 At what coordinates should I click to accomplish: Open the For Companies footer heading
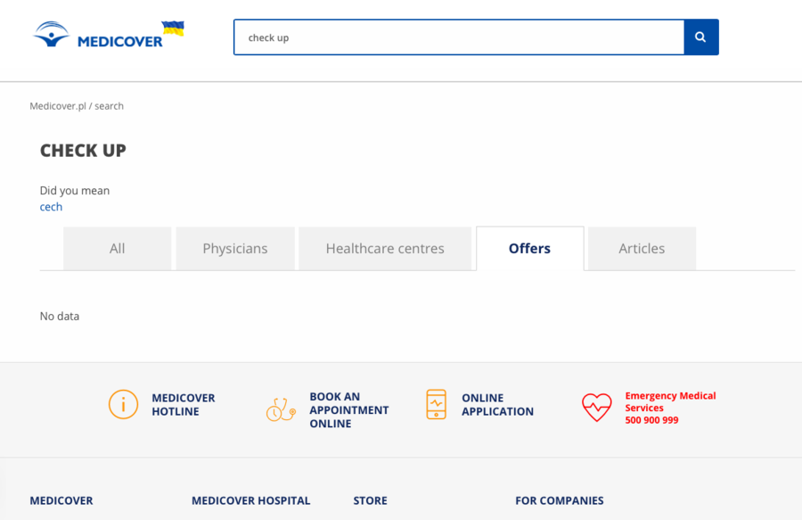(560, 500)
